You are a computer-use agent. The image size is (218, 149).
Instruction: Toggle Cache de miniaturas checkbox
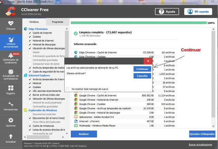click(30, 126)
